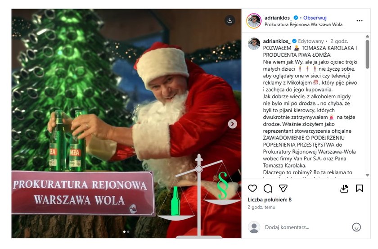Click the caption author avatar thumbnail
Screen dimensions: 378x249
point(254,44)
